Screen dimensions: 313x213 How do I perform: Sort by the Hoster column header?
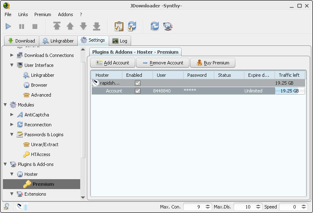(x=107, y=75)
